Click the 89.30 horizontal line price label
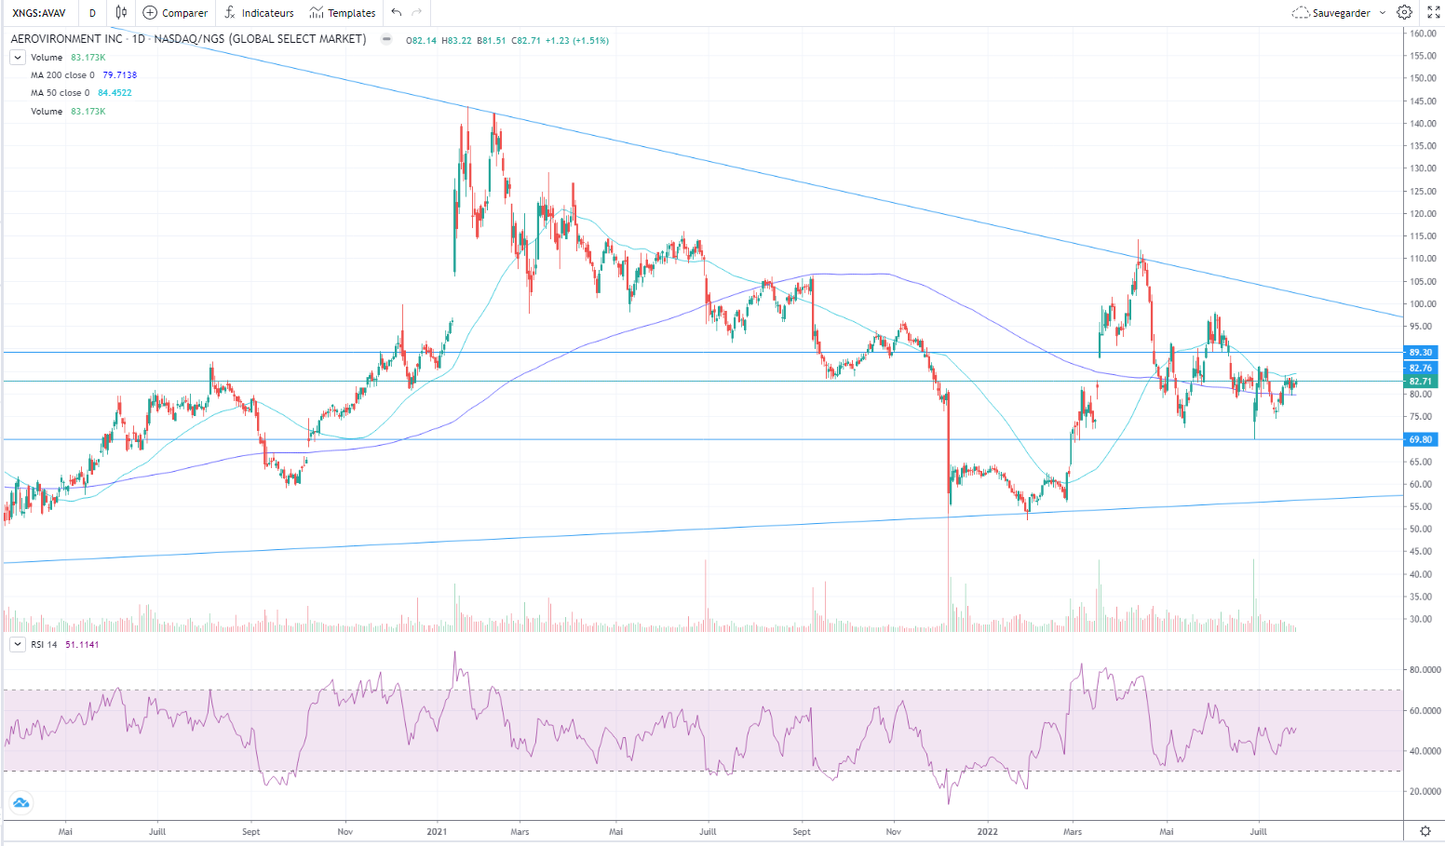The image size is (1445, 846). [x=1420, y=353]
